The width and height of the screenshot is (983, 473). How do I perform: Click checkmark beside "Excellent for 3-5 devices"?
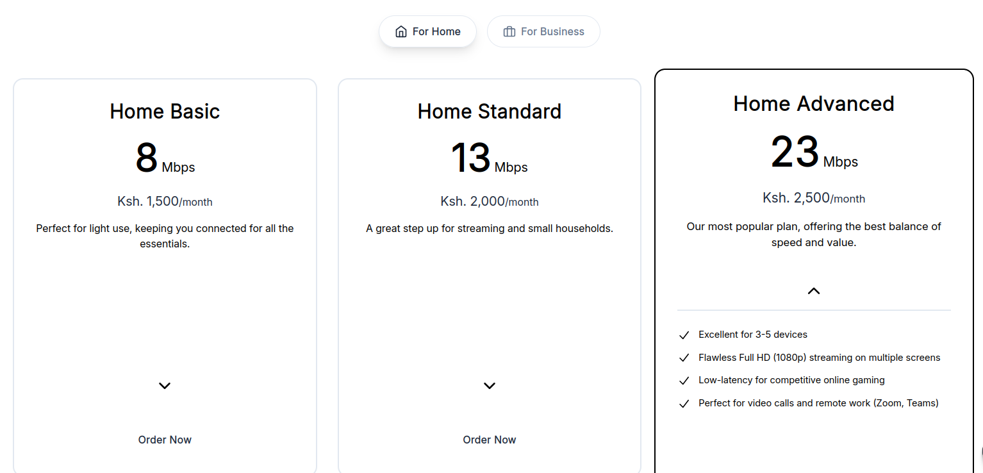click(x=684, y=334)
